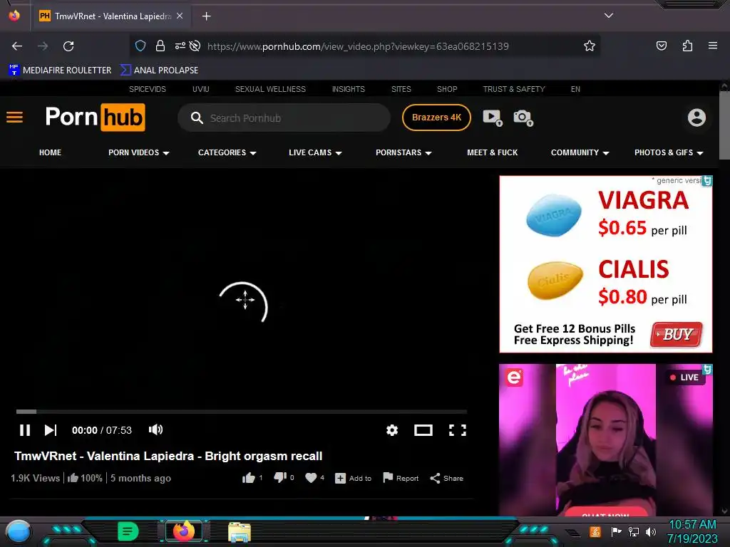Click the site logo
This screenshot has height=547, width=730.
95,118
